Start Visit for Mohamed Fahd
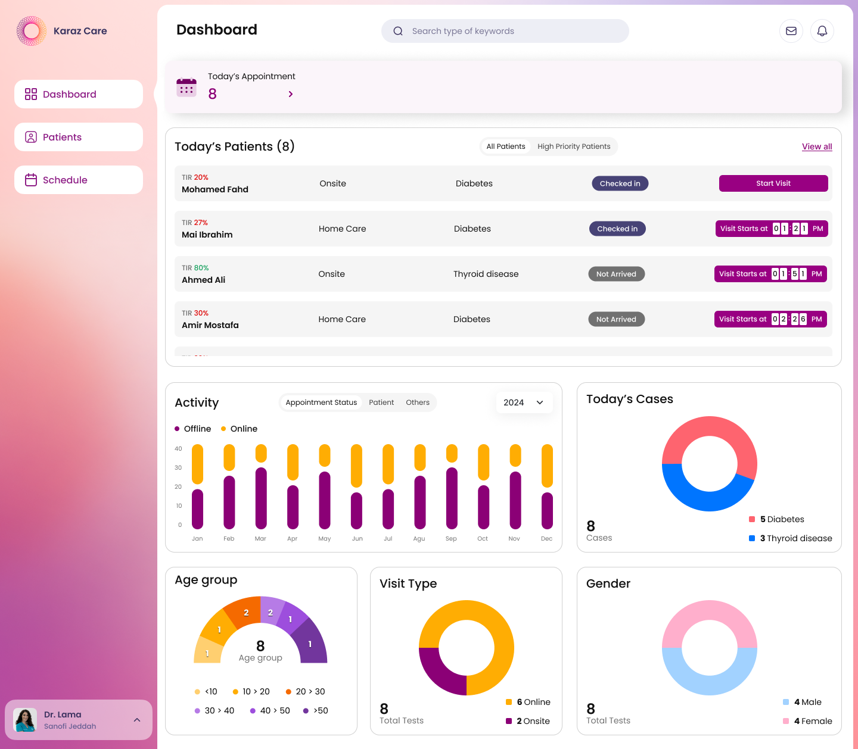Image resolution: width=858 pixels, height=749 pixels. pyautogui.click(x=773, y=183)
